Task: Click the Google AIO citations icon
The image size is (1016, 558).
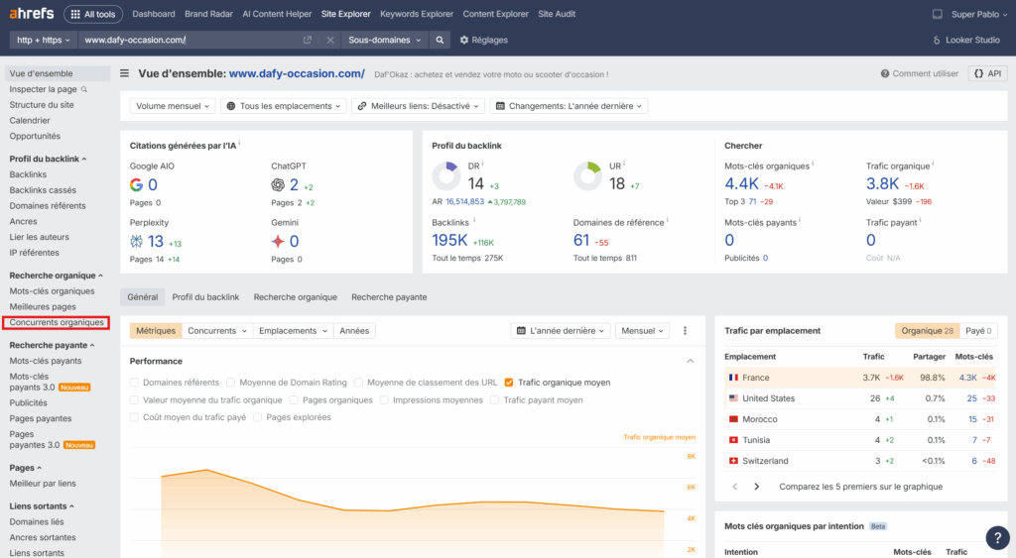Action: click(136, 185)
